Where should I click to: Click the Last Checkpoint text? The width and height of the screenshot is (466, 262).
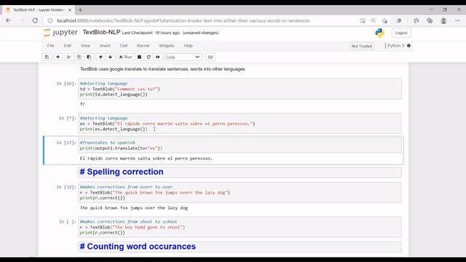[151, 33]
